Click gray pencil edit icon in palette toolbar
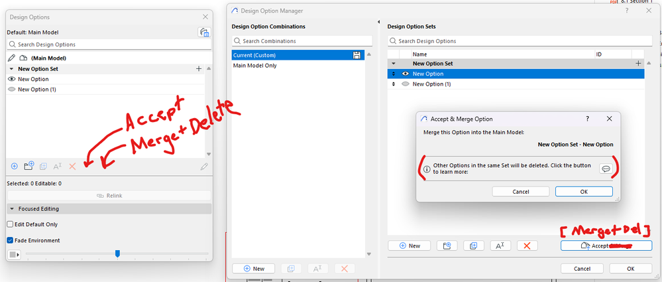This screenshot has width=662, height=282. (204, 167)
